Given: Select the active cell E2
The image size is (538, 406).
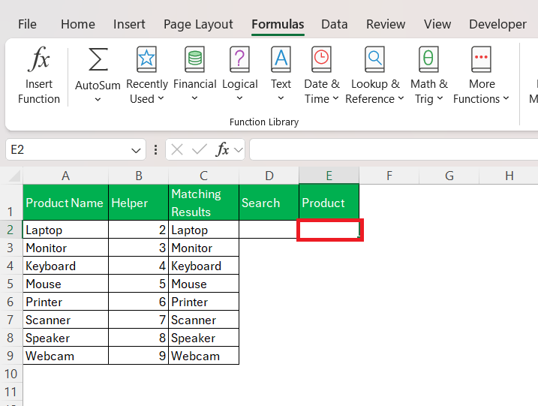Looking at the screenshot, I should point(329,230).
